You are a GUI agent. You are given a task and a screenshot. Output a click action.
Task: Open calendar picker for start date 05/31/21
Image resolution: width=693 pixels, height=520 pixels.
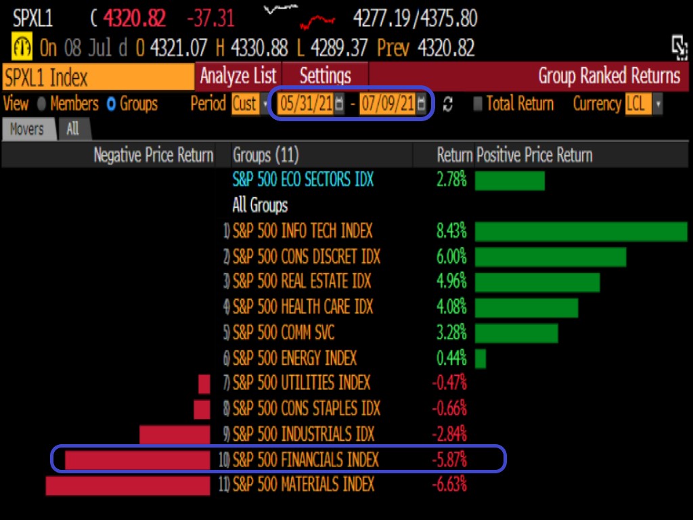tap(339, 104)
